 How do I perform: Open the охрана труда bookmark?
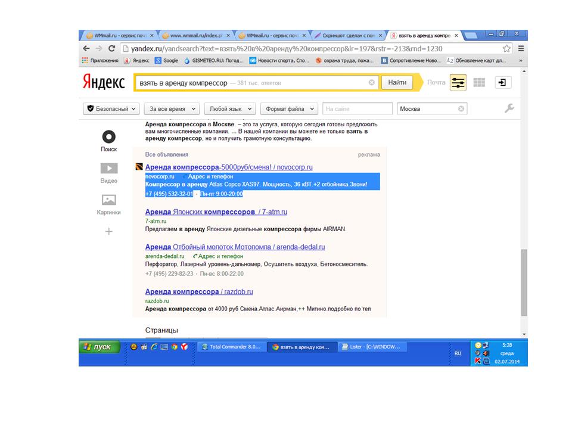345,61
